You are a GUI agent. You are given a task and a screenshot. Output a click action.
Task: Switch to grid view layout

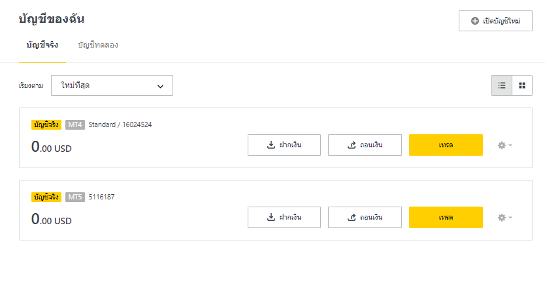coord(522,85)
